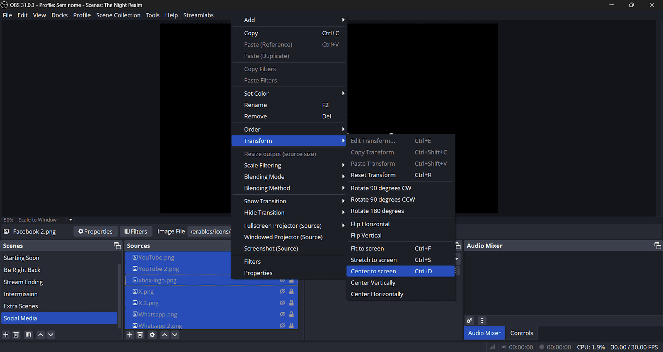Open the Streamlabs menu
Screen dimensions: 663x352
point(198,15)
